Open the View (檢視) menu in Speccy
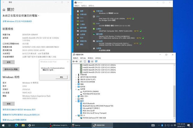The image size is (193, 128). [84, 6]
